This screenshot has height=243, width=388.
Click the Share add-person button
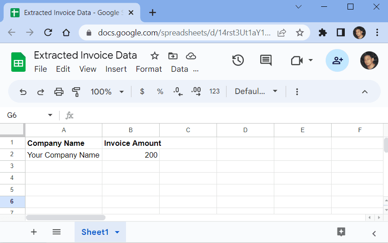(337, 60)
